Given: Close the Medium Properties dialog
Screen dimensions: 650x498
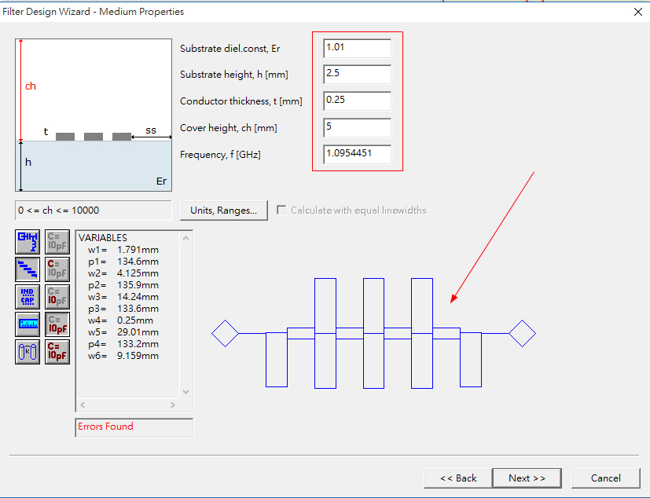Looking at the screenshot, I should pos(638,12).
